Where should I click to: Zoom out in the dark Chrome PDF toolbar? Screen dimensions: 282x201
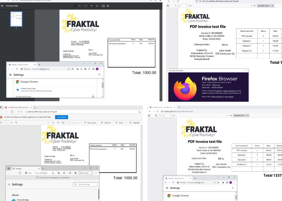[86, 6]
